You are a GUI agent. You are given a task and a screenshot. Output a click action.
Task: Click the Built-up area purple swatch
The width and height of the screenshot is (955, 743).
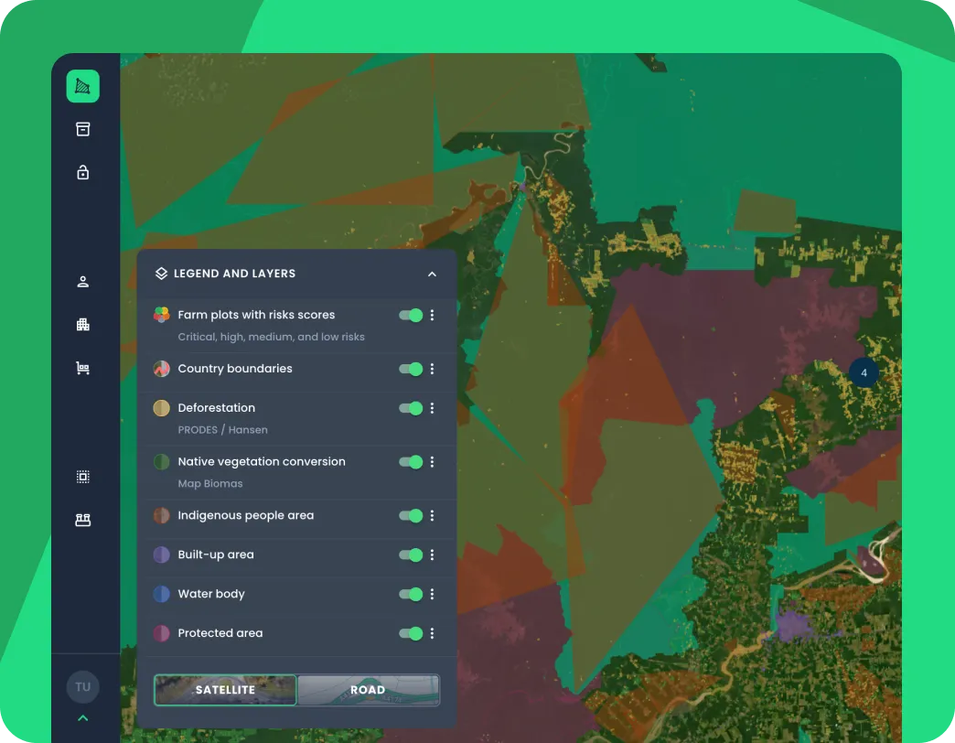161,555
